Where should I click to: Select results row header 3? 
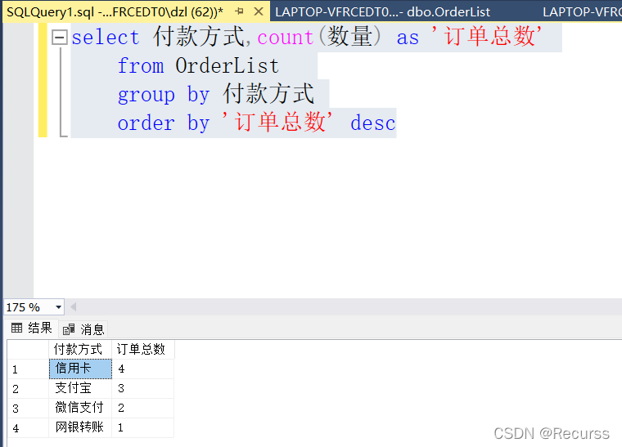[x=28, y=408]
